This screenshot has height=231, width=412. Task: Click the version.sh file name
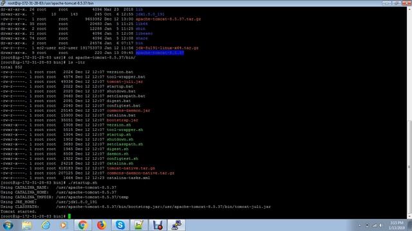tap(118, 125)
